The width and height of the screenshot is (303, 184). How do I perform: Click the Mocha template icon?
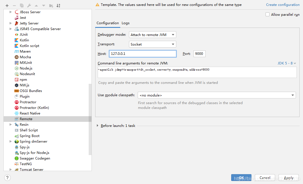point(17,57)
